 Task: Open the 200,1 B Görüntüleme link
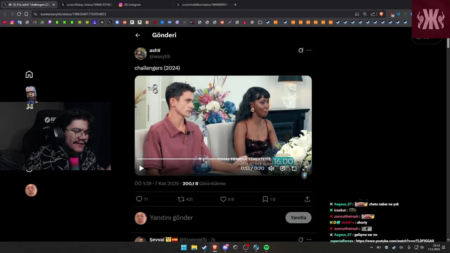click(204, 184)
